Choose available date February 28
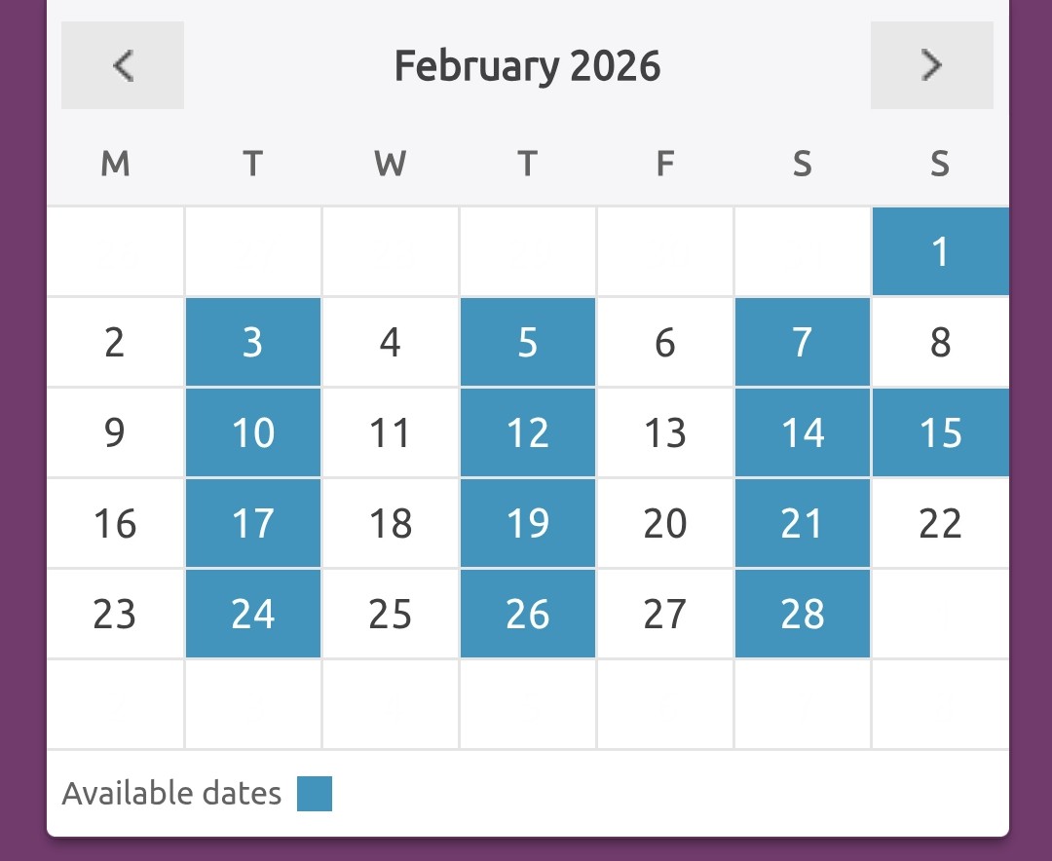 (803, 615)
